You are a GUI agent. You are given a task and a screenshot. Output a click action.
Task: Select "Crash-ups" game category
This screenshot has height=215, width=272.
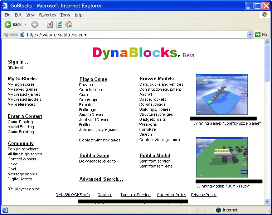[89, 100]
